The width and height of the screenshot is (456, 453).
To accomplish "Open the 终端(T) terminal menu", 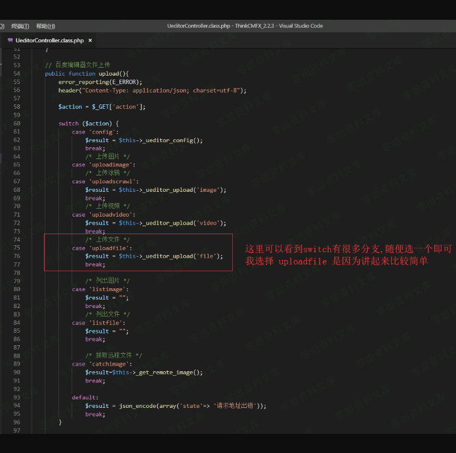I will point(20,26).
